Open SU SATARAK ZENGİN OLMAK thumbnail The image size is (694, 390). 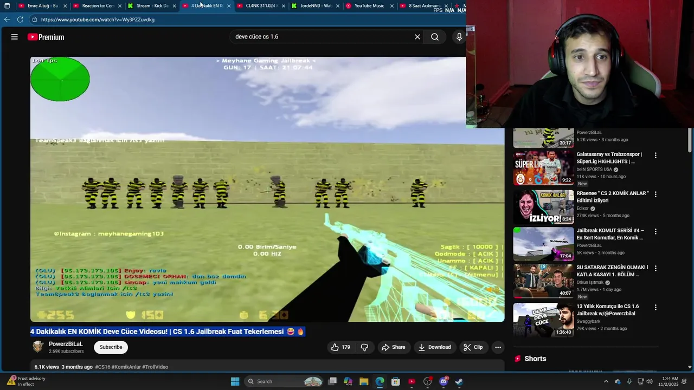543,281
